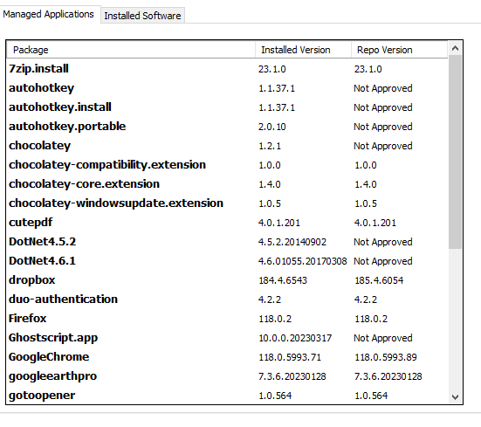Select the DotNet4.6.1 package row
481x427 pixels.
coord(227,261)
